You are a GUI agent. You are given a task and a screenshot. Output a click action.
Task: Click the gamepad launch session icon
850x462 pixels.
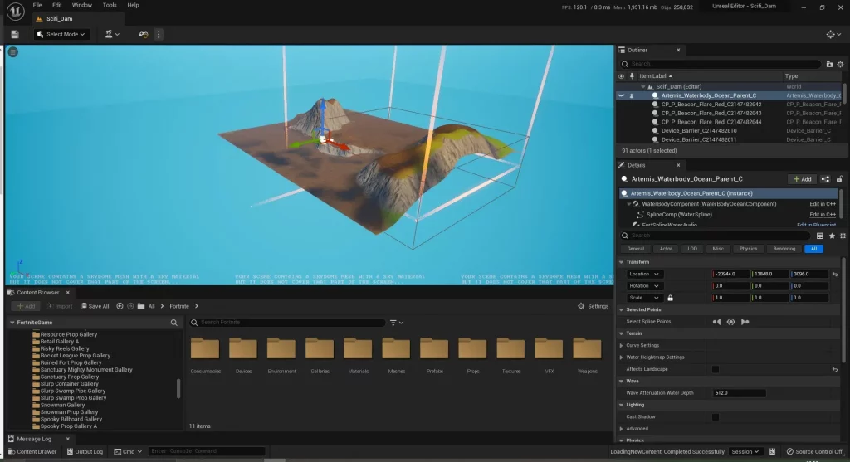click(x=143, y=34)
